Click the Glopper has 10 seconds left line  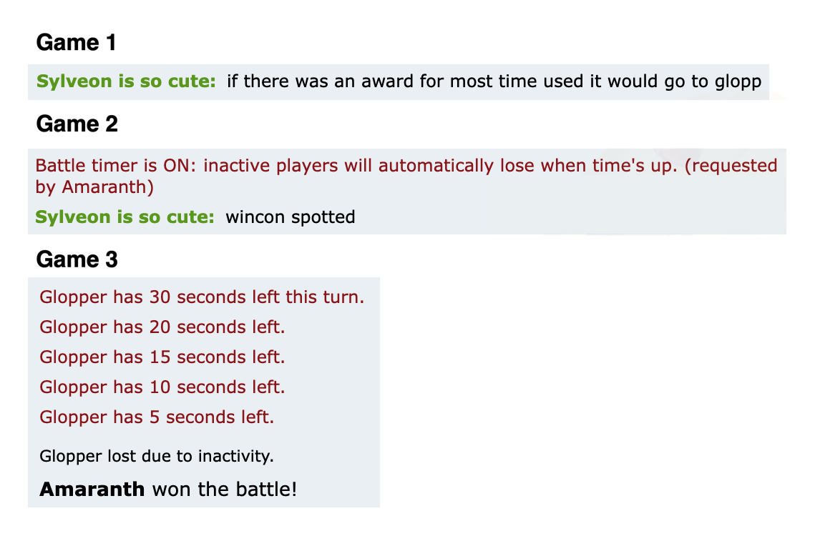(162, 387)
